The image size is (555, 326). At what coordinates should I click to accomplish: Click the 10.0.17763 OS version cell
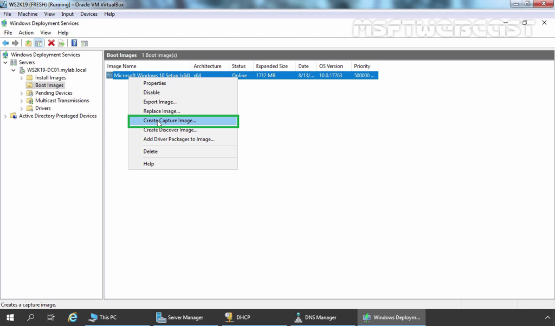[x=331, y=75]
